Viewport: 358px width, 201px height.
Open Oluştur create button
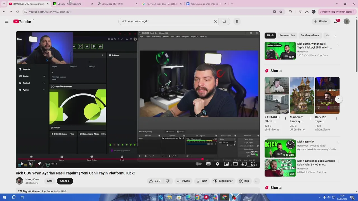(321, 21)
